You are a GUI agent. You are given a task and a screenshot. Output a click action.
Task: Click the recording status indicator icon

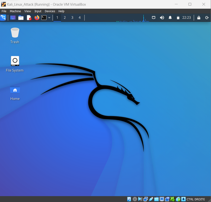(167, 199)
